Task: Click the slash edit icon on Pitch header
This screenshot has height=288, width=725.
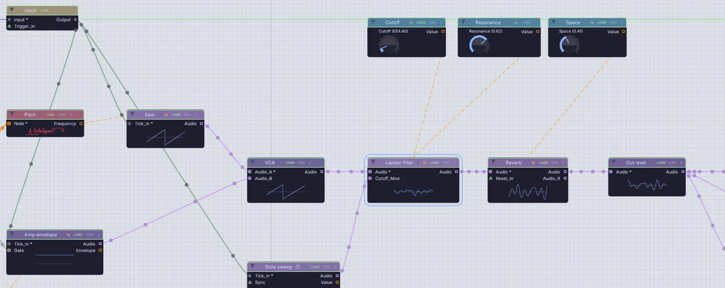Action: 71,115
